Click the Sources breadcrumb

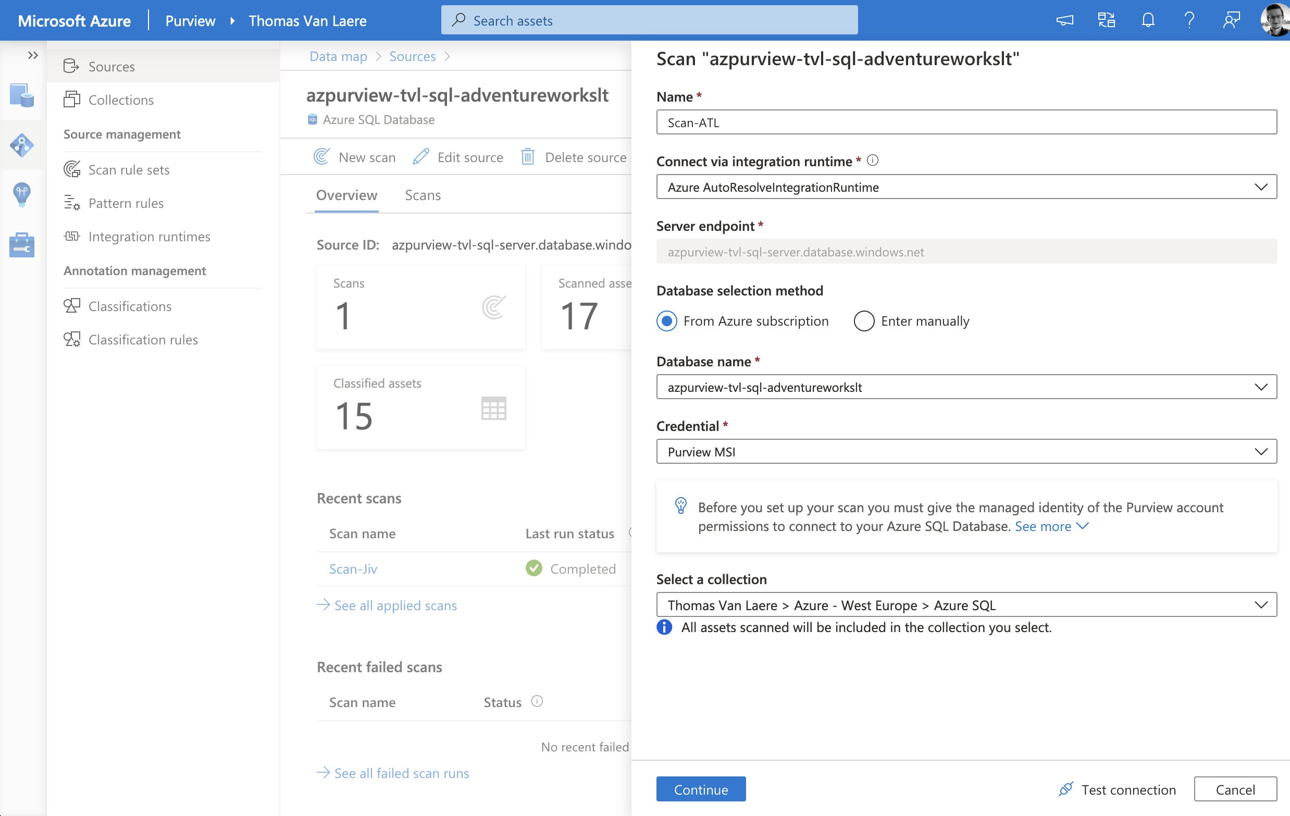[412, 56]
